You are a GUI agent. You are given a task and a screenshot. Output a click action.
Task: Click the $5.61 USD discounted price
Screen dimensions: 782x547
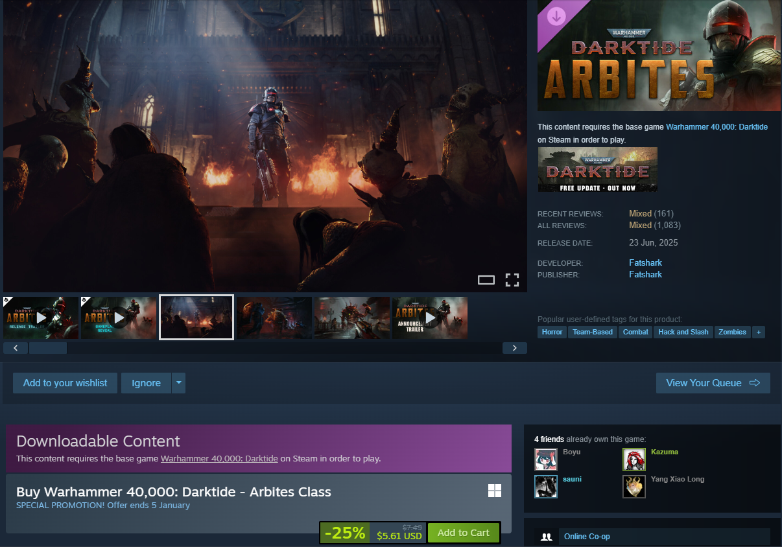399,537
